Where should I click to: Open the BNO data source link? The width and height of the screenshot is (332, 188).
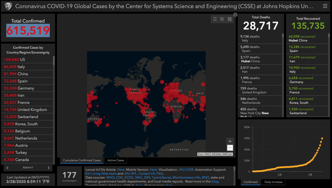coord(205,177)
